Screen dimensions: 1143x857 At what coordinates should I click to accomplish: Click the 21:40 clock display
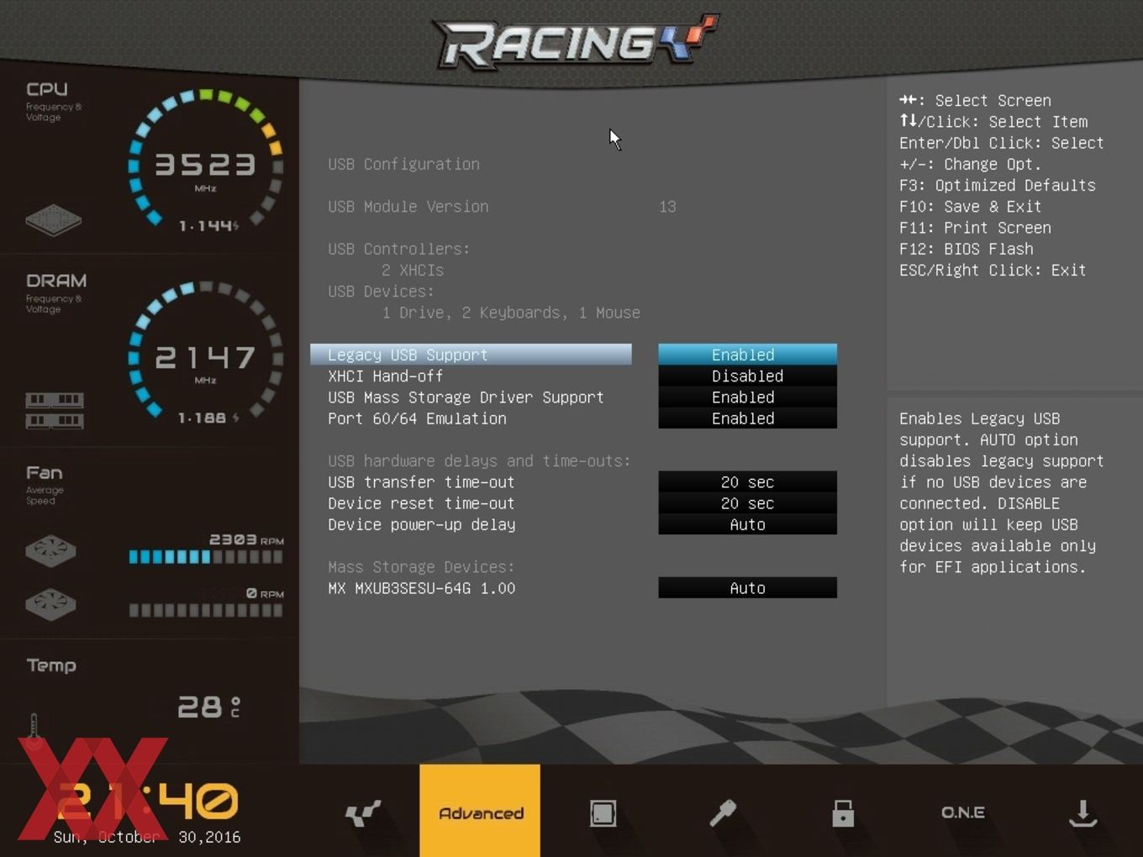pyautogui.click(x=148, y=801)
